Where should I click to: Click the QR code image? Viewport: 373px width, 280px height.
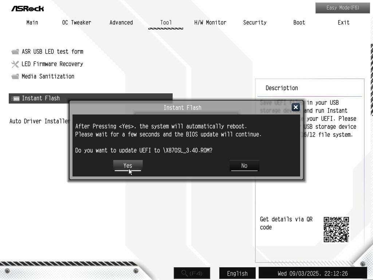336,229
